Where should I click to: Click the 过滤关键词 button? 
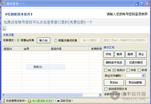tap(136, 62)
